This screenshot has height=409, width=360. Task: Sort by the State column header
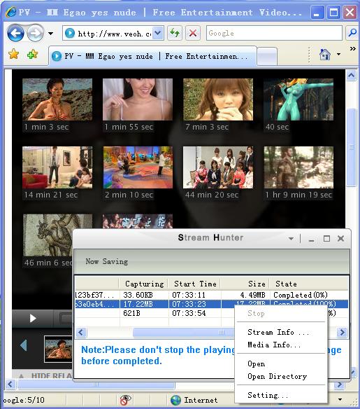(309, 284)
